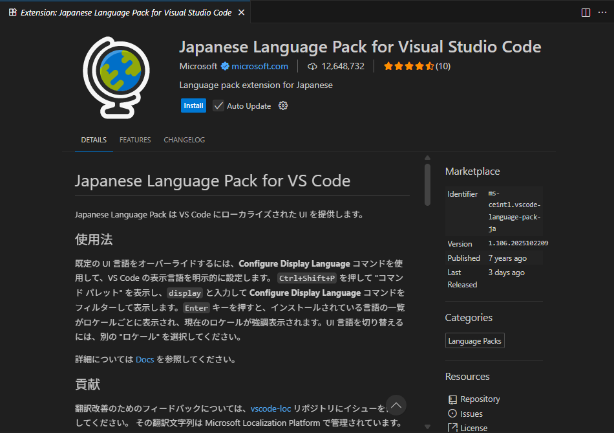Open extension management via the gear icon

[x=282, y=105]
